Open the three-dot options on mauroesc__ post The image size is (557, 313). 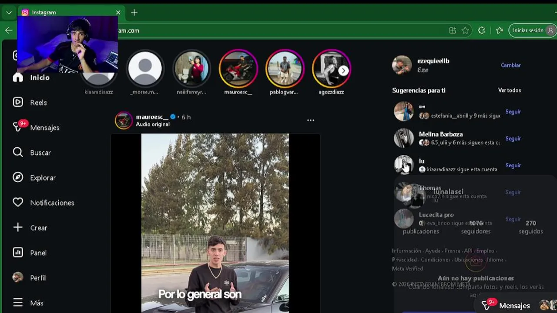click(x=310, y=120)
